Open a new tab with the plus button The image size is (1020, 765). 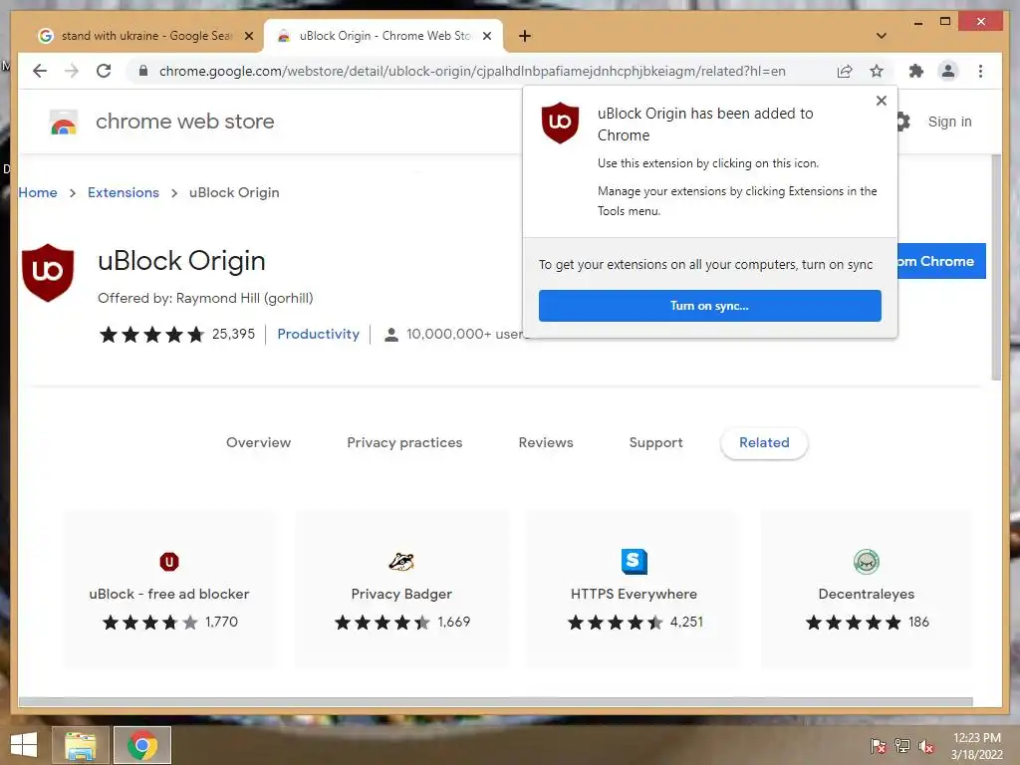pos(525,36)
